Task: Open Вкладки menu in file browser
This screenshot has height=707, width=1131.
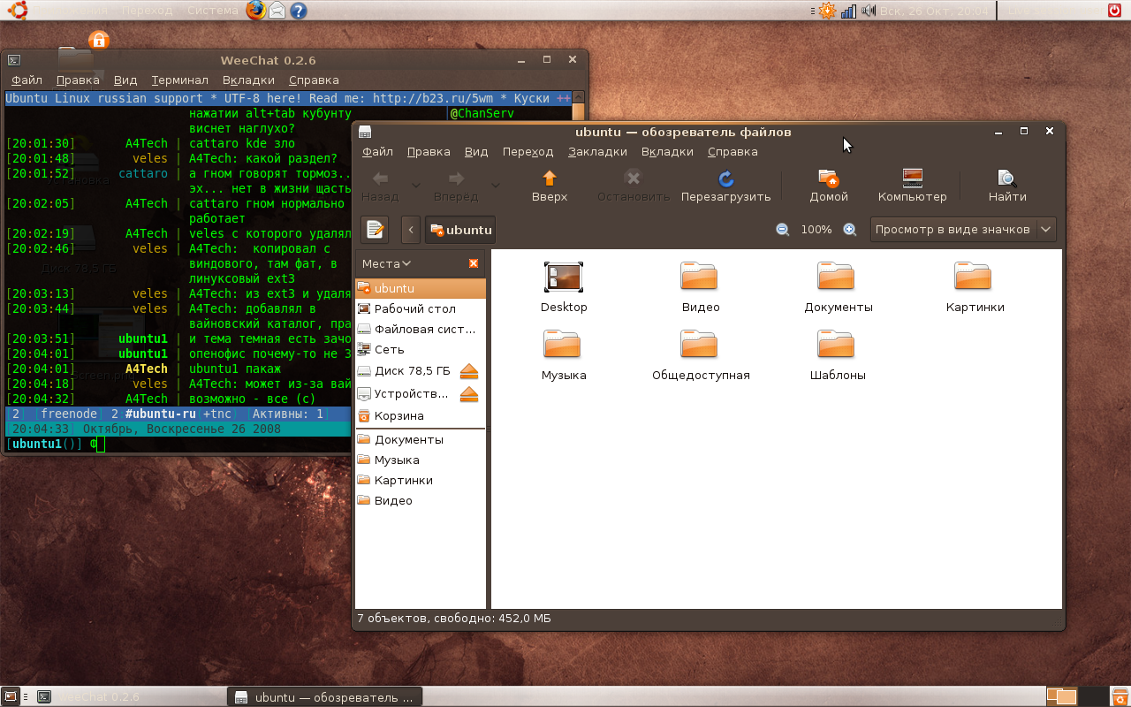Action: point(667,152)
